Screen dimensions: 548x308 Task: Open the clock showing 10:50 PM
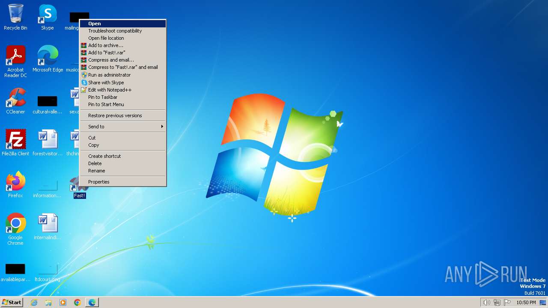point(526,302)
